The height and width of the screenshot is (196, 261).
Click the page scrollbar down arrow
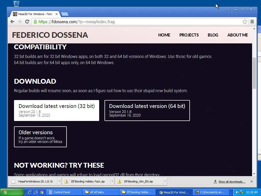coord(254,174)
